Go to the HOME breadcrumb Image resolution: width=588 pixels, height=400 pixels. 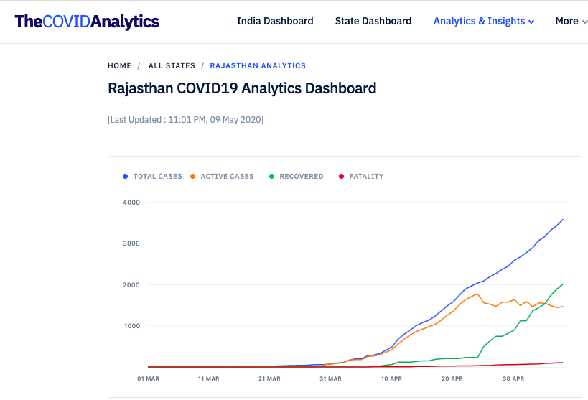click(x=120, y=65)
